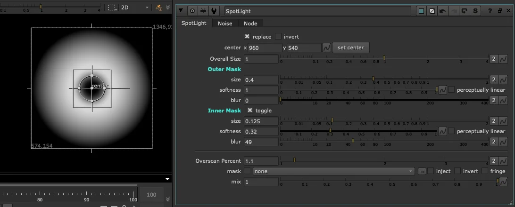
Task: Open the 2D view mode dropdown
Action: tap(134, 8)
